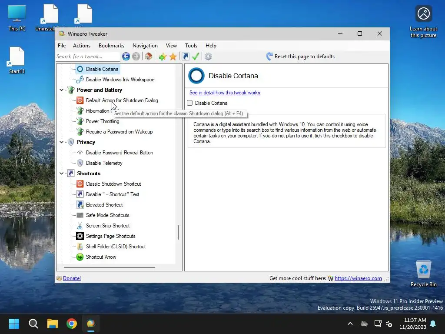The image size is (445, 334).
Task: Click the green checkmark toolbar icon
Action: [196, 56]
